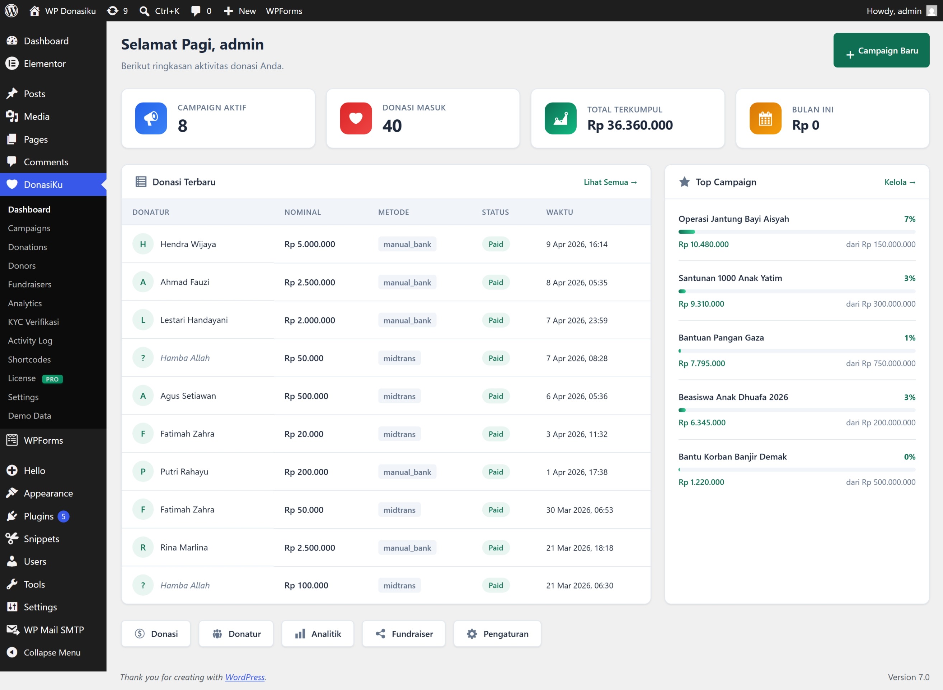Click Santunan 1000 Anak Yatim progress bar

(797, 291)
